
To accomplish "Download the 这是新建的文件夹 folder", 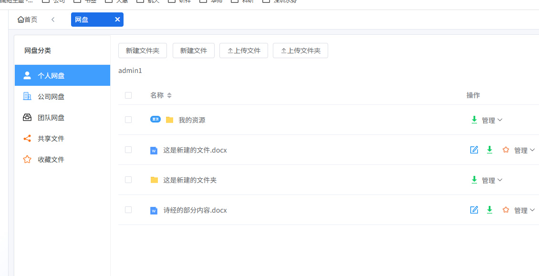I will click(x=474, y=179).
